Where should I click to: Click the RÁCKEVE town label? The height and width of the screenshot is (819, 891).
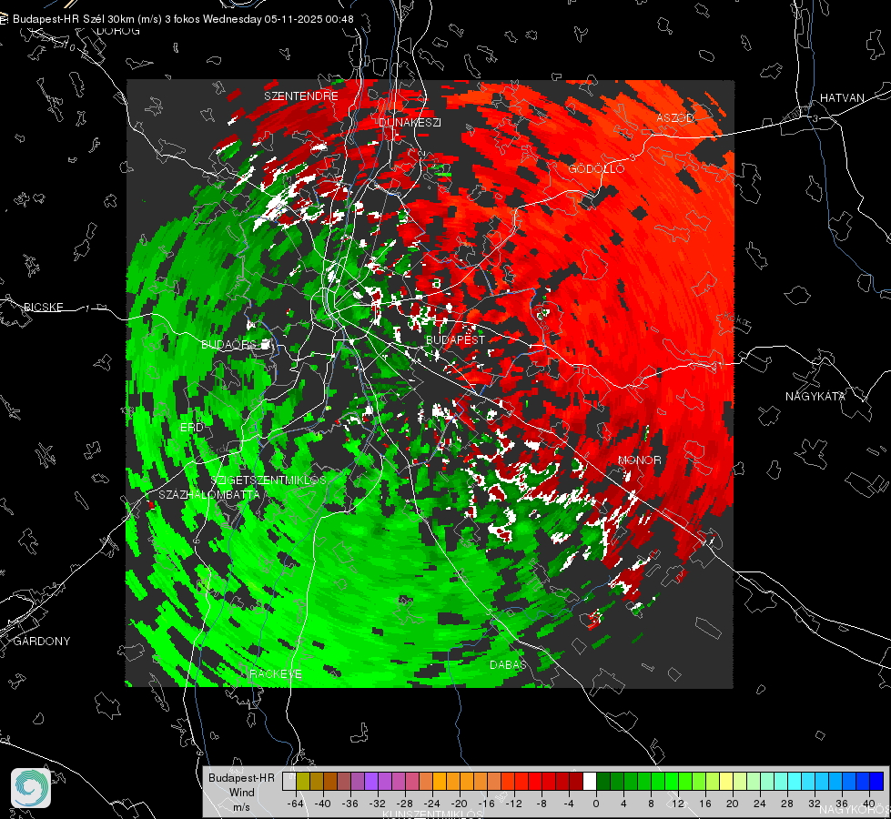point(276,673)
